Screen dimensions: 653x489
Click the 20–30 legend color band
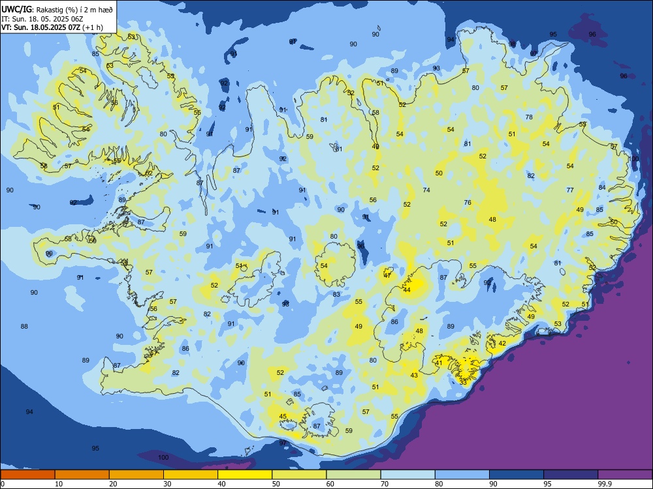point(136,475)
